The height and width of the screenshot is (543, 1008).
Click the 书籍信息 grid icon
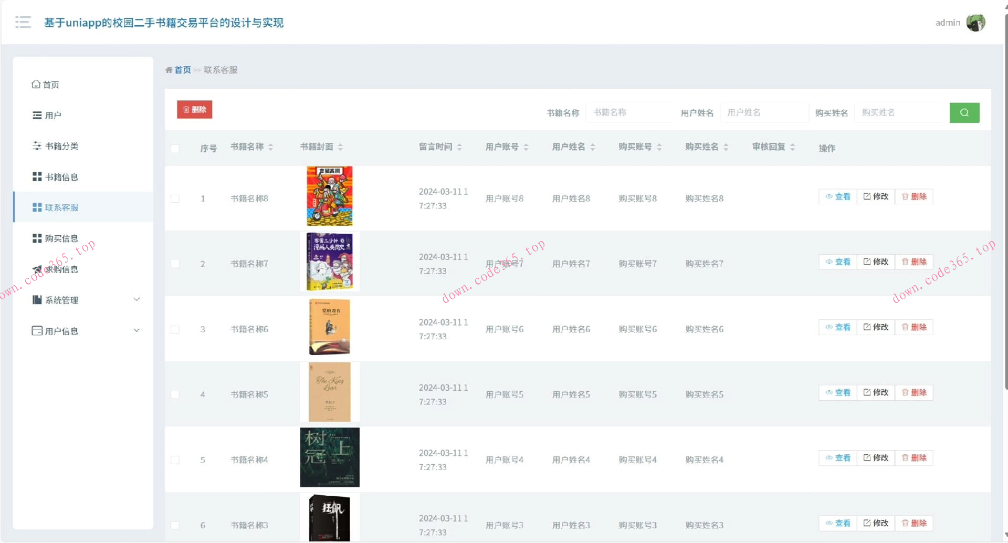36,176
